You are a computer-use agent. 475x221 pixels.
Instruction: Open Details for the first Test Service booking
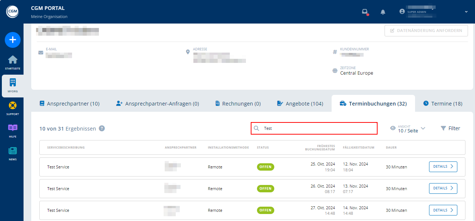[x=443, y=167]
